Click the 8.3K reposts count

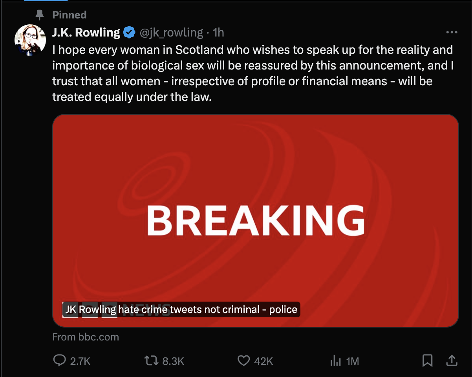[173, 361]
